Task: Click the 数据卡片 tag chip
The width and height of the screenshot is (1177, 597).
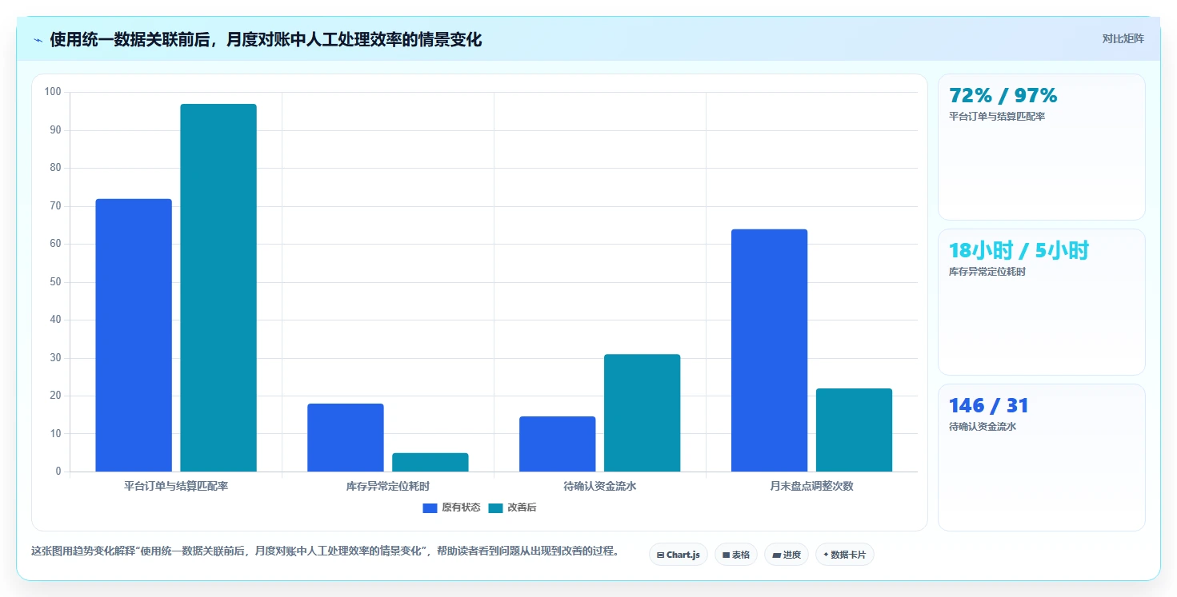Action: pyautogui.click(x=844, y=555)
